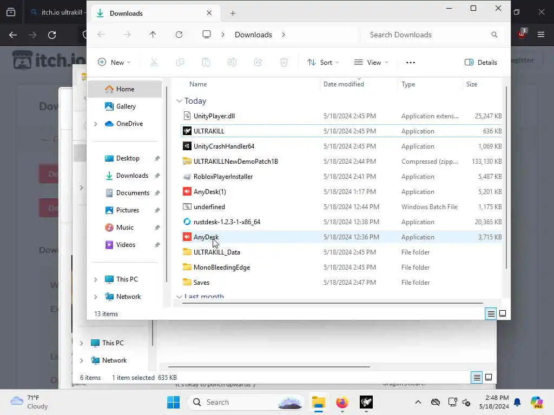Click the Cut scissors icon in toolbar

click(x=154, y=63)
